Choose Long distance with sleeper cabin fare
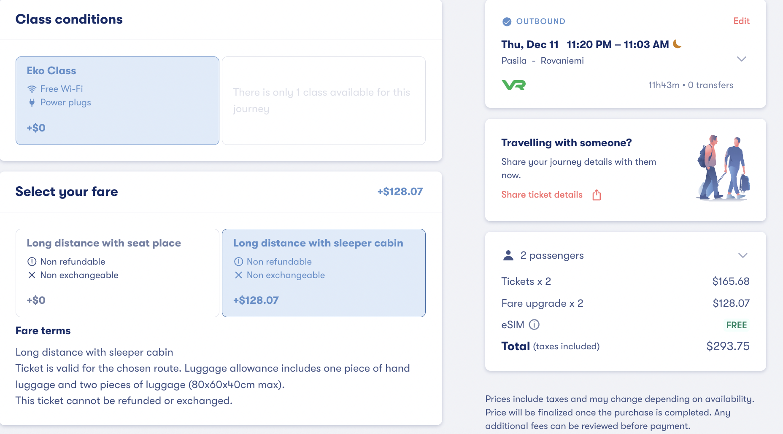This screenshot has width=783, height=434. pyautogui.click(x=324, y=273)
